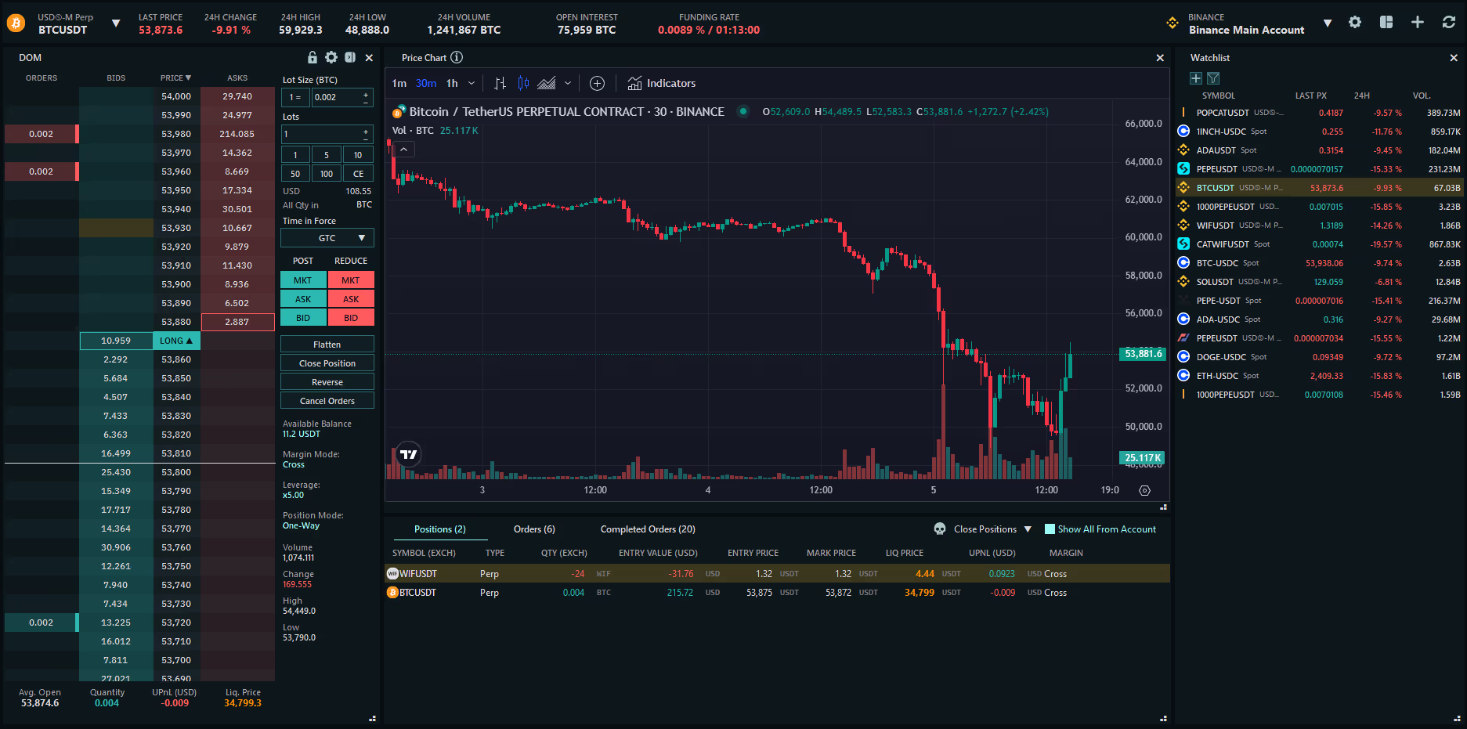Click the Lots quantity input field
This screenshot has width=1467, height=729.
point(321,134)
